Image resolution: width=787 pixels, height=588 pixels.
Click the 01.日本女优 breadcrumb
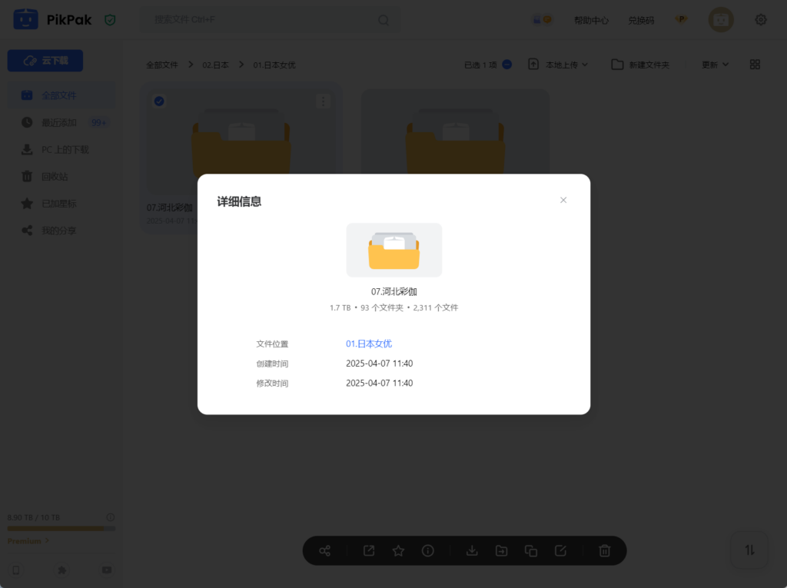click(x=274, y=65)
